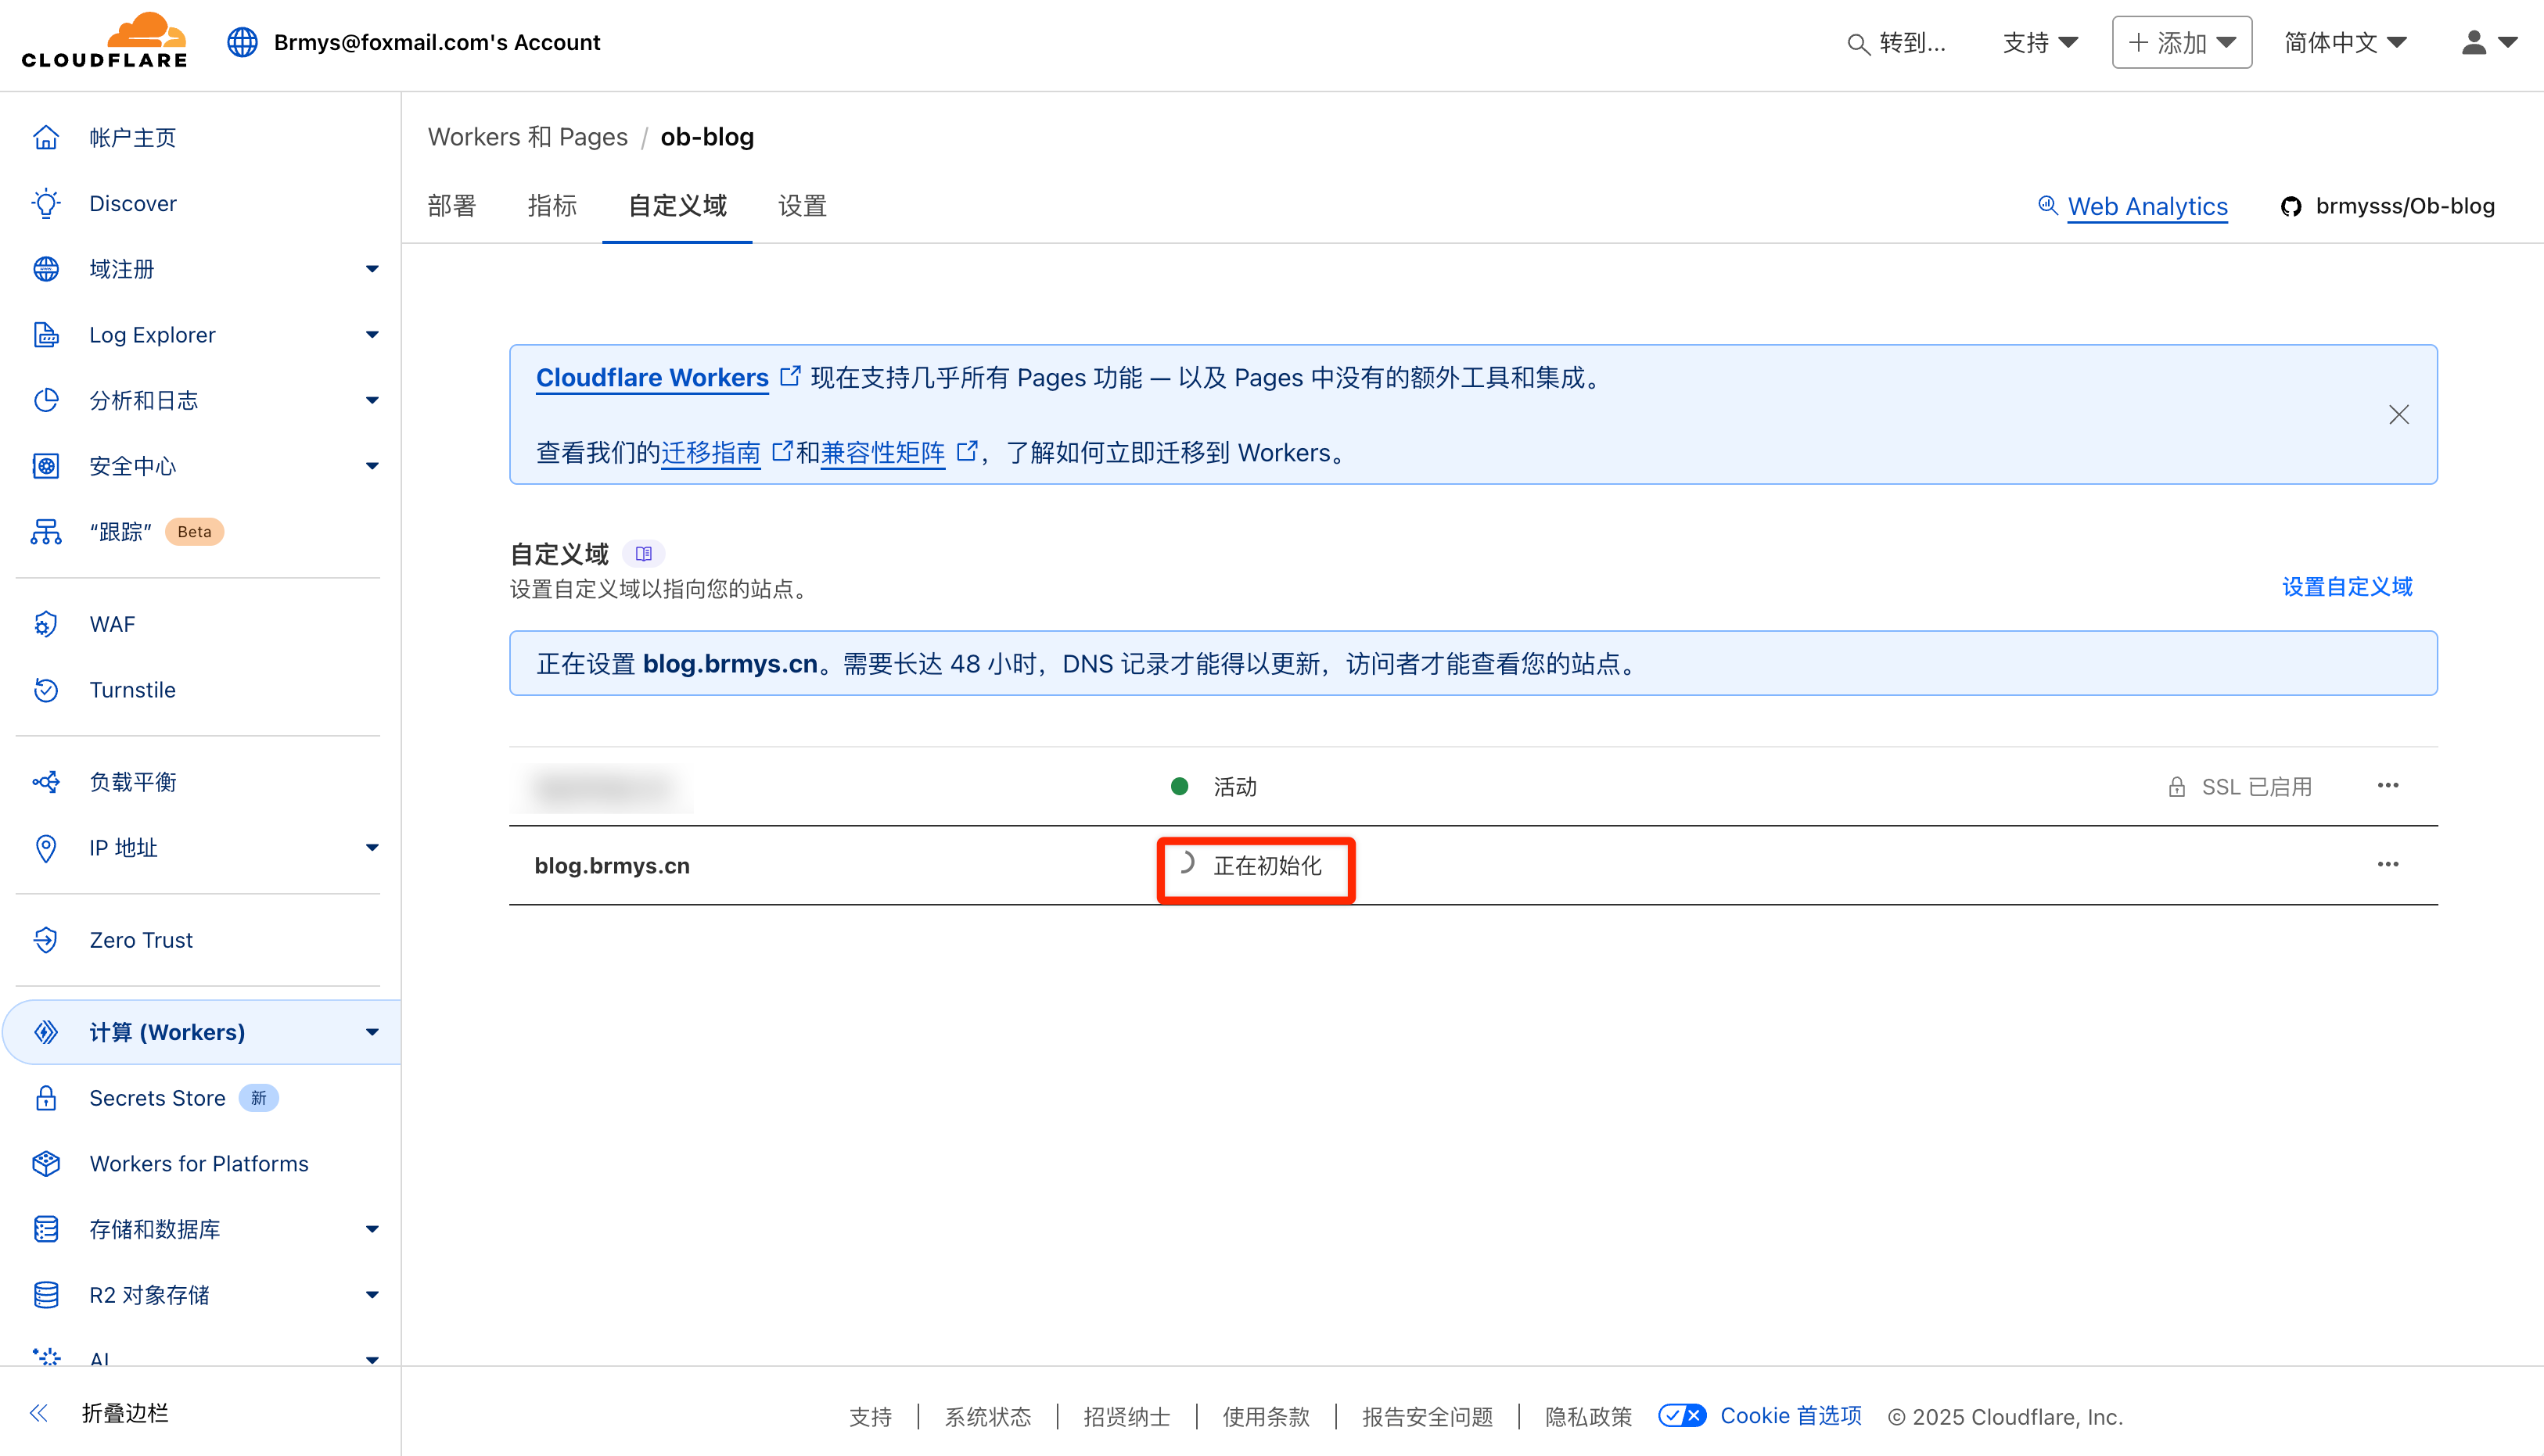Click the Turnstile icon
Viewport: 2544px width, 1456px height.
(46, 690)
